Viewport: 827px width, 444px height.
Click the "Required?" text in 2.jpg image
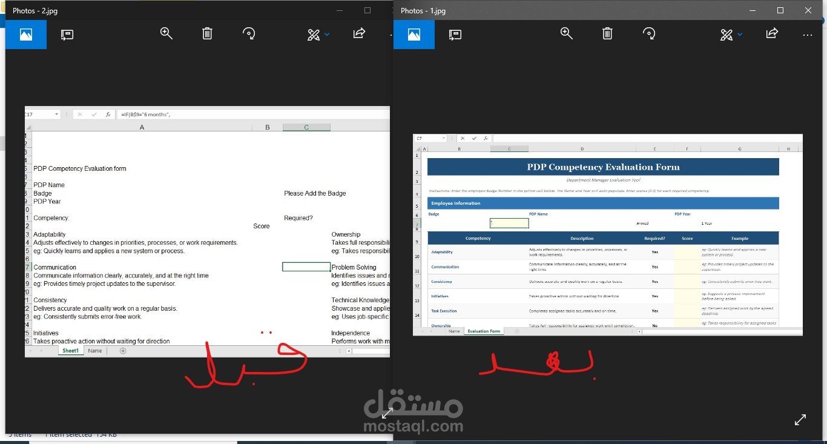(298, 218)
